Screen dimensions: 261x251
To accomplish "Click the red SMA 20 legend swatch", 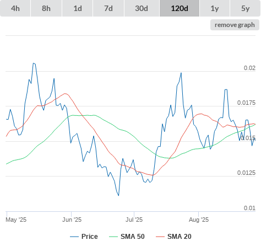I will pos(160,237).
